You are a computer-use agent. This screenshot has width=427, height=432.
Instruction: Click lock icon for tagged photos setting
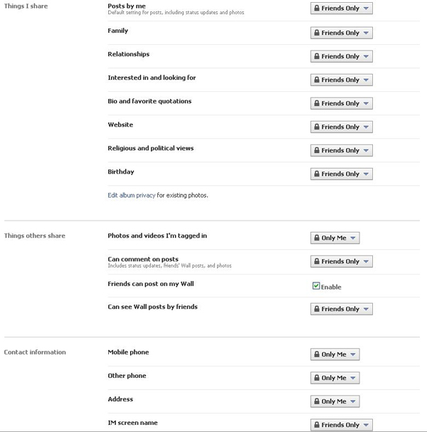(x=316, y=238)
